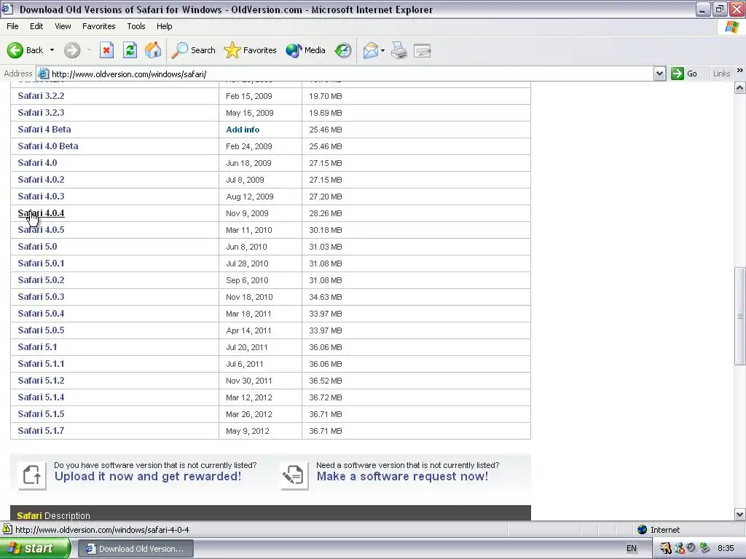This screenshot has height=559, width=746.
Task: Open the Help menu
Action: [x=164, y=26]
